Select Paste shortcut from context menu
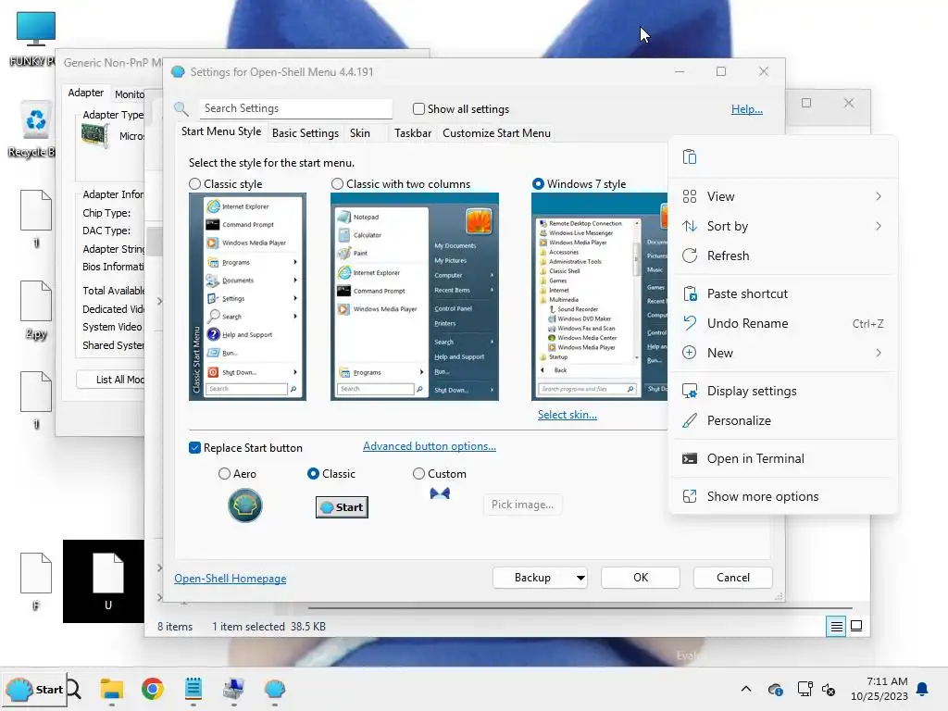This screenshot has height=711, width=948. click(782, 293)
